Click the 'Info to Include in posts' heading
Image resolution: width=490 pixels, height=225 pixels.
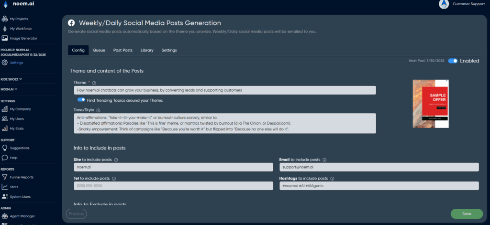point(100,148)
